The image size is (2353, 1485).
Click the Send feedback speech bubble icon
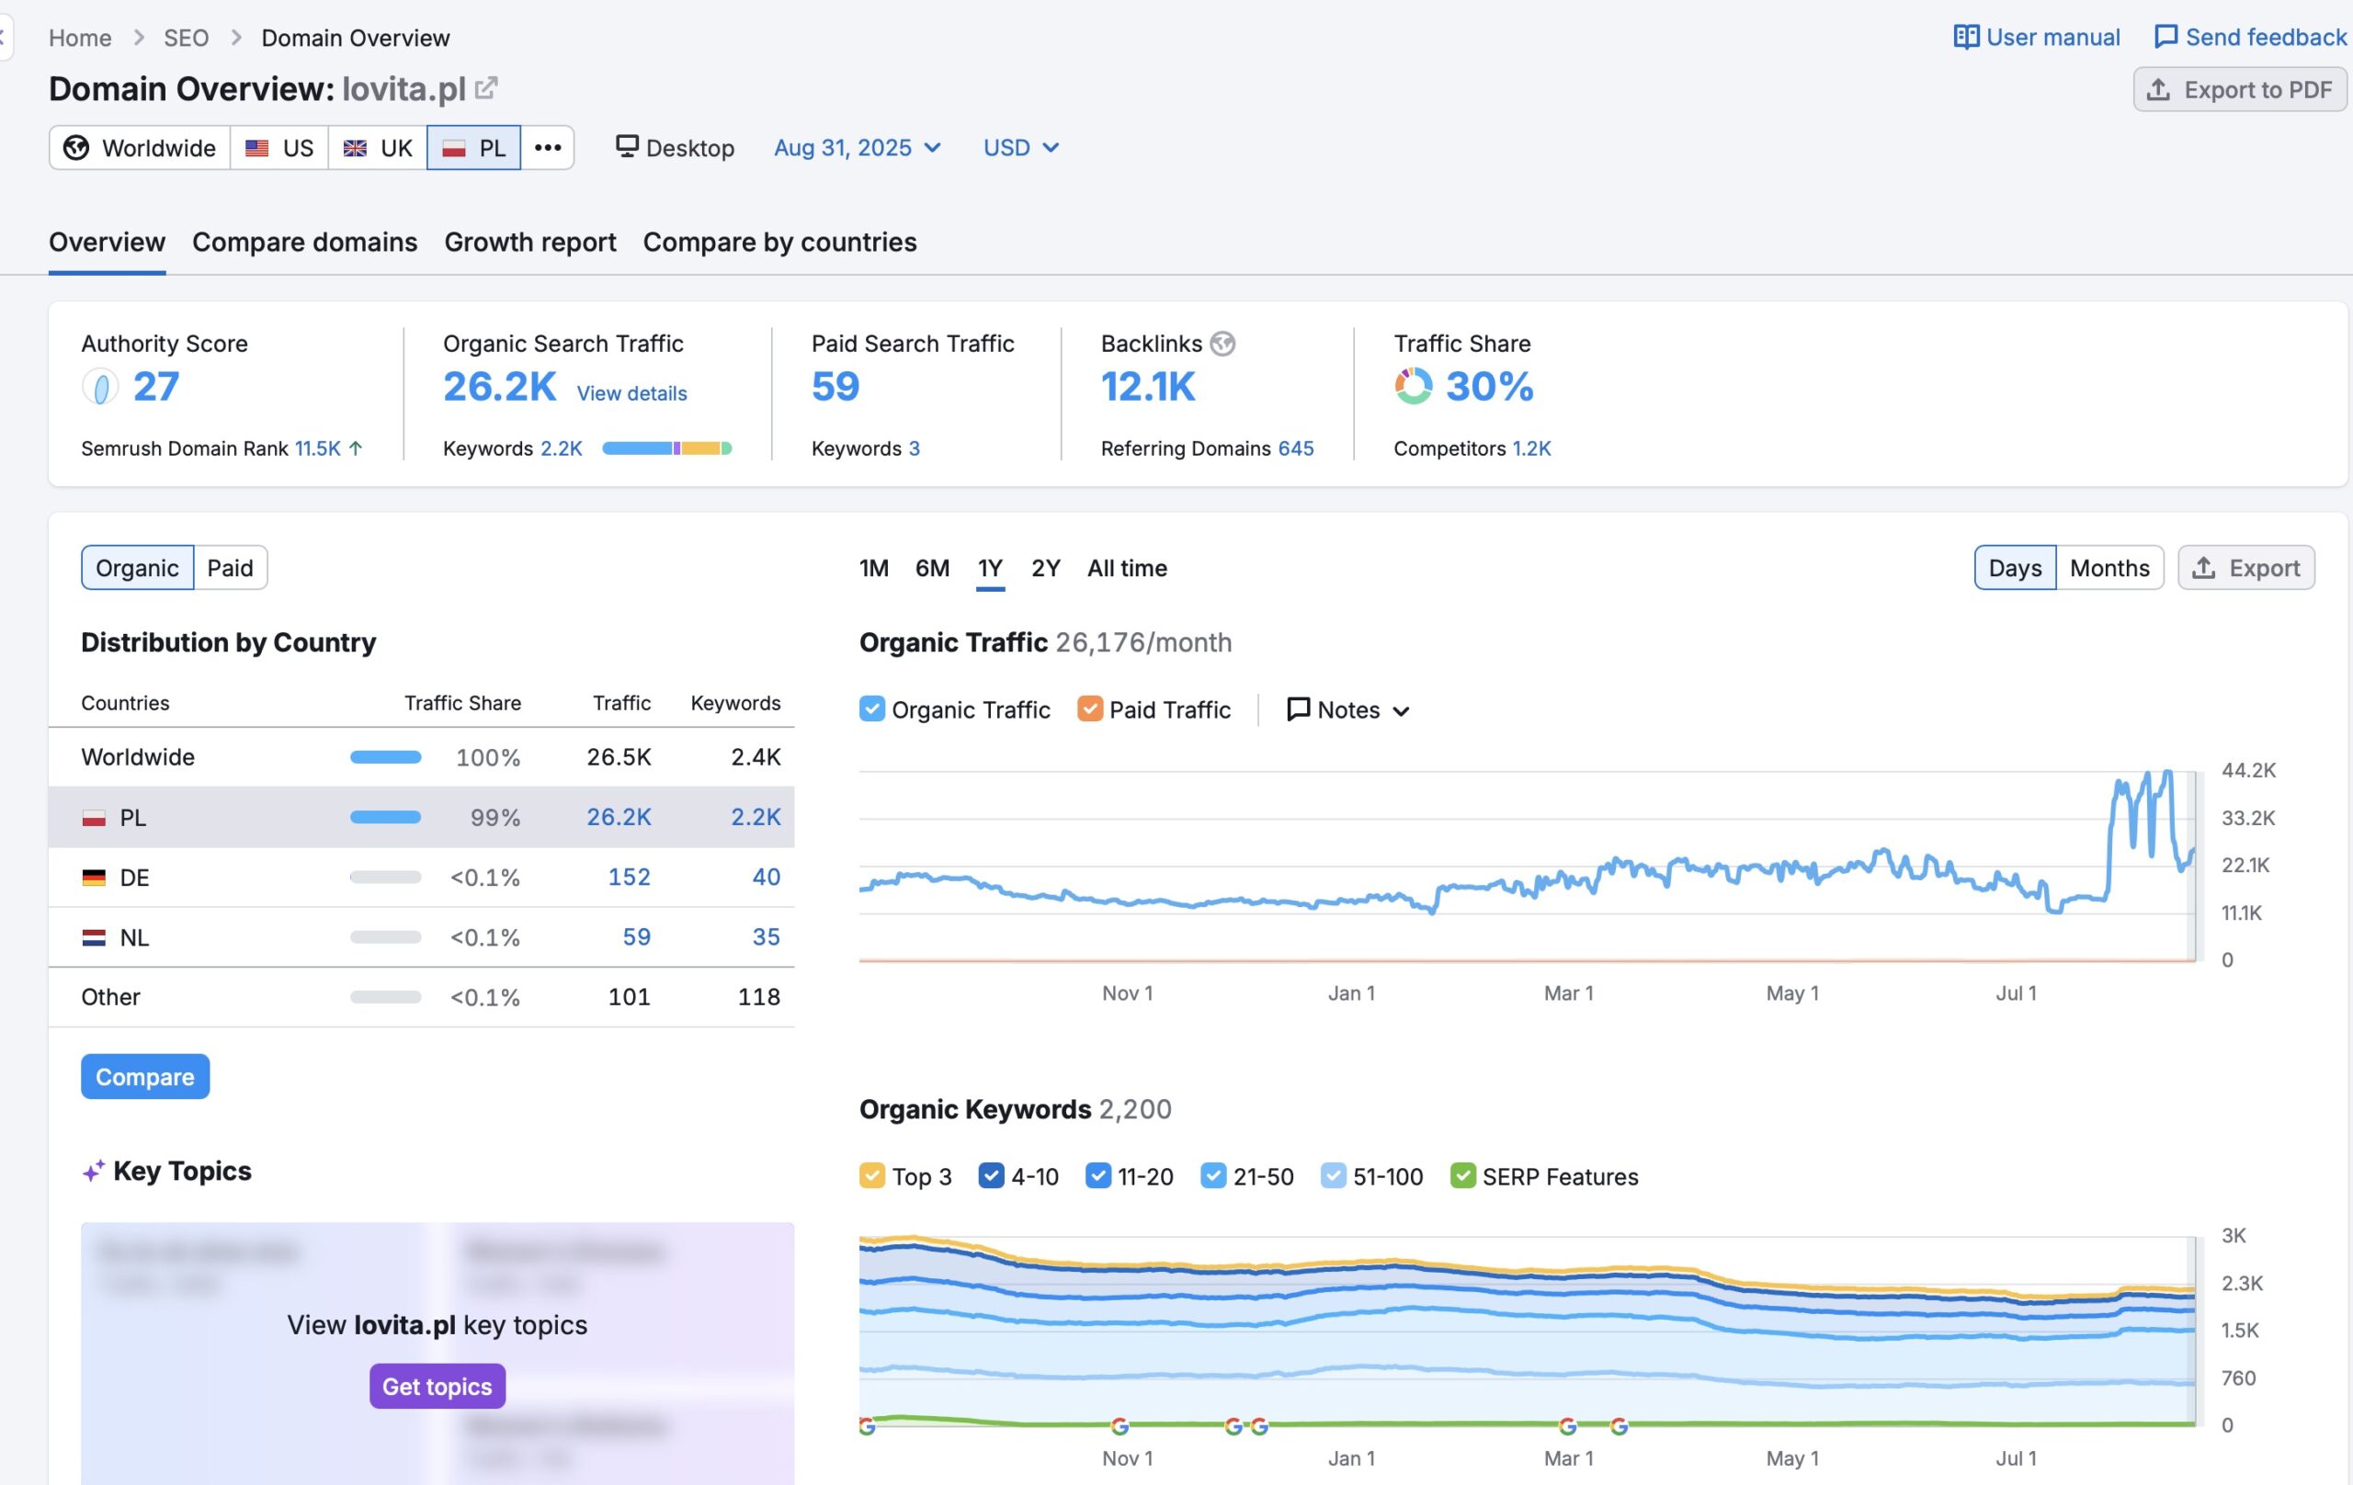tap(2165, 37)
